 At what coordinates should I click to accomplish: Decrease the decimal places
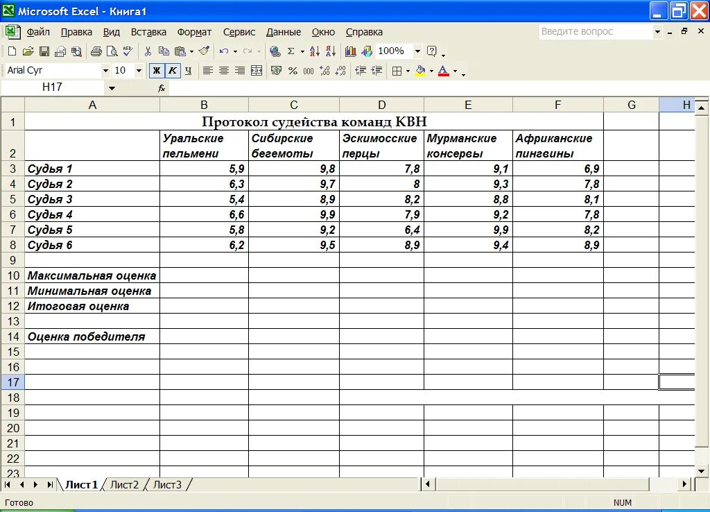[341, 71]
